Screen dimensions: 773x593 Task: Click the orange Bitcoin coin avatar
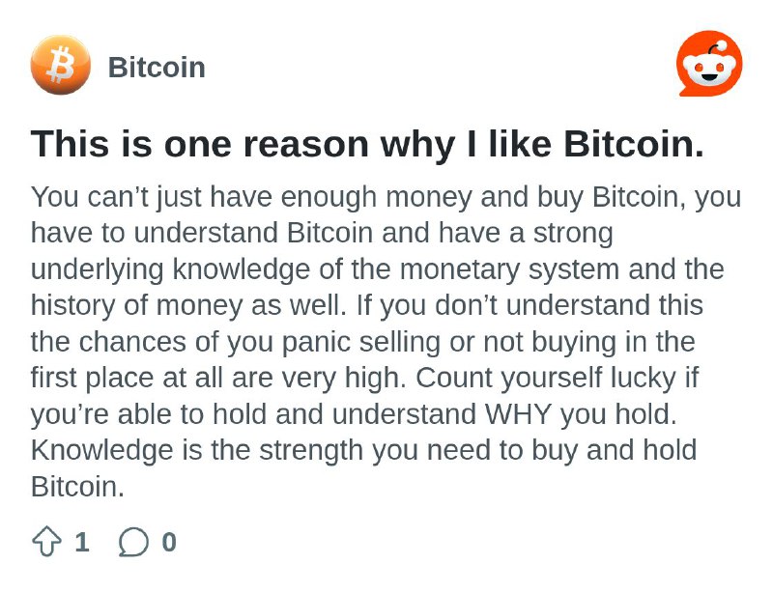(x=61, y=65)
